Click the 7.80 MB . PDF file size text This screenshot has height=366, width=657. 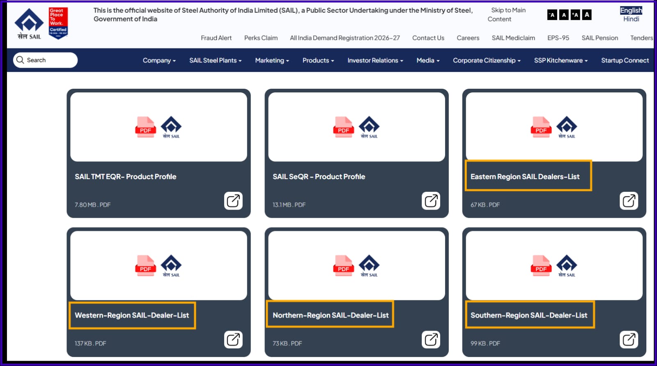click(x=93, y=205)
